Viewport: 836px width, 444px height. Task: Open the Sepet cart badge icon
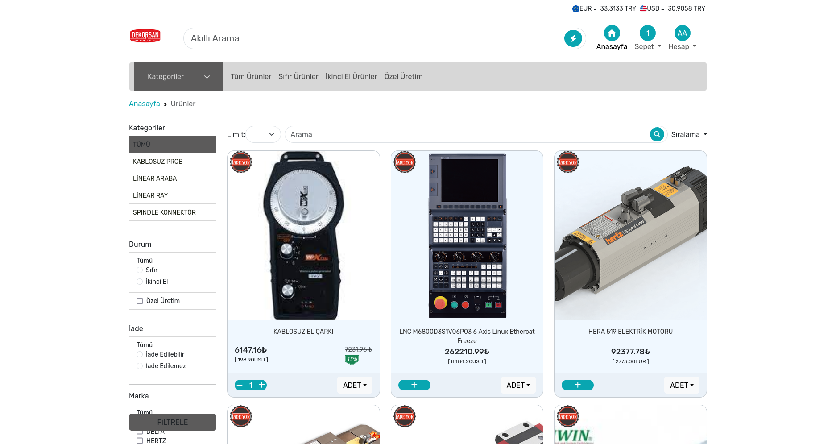click(648, 33)
